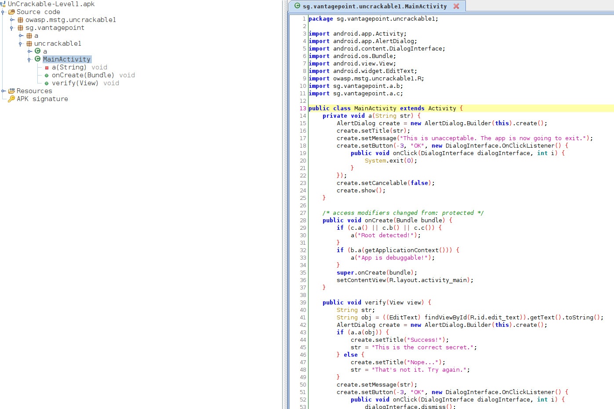
Task: Click the "App is debuggable!" string literal
Action: click(x=392, y=257)
